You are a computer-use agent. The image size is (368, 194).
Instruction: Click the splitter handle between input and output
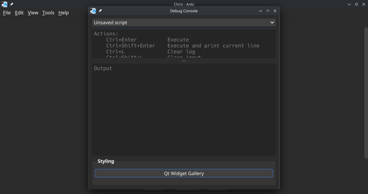tap(183, 61)
